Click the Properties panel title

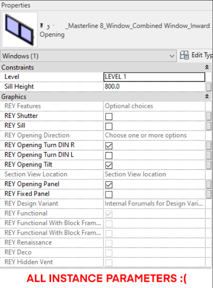(16, 5)
